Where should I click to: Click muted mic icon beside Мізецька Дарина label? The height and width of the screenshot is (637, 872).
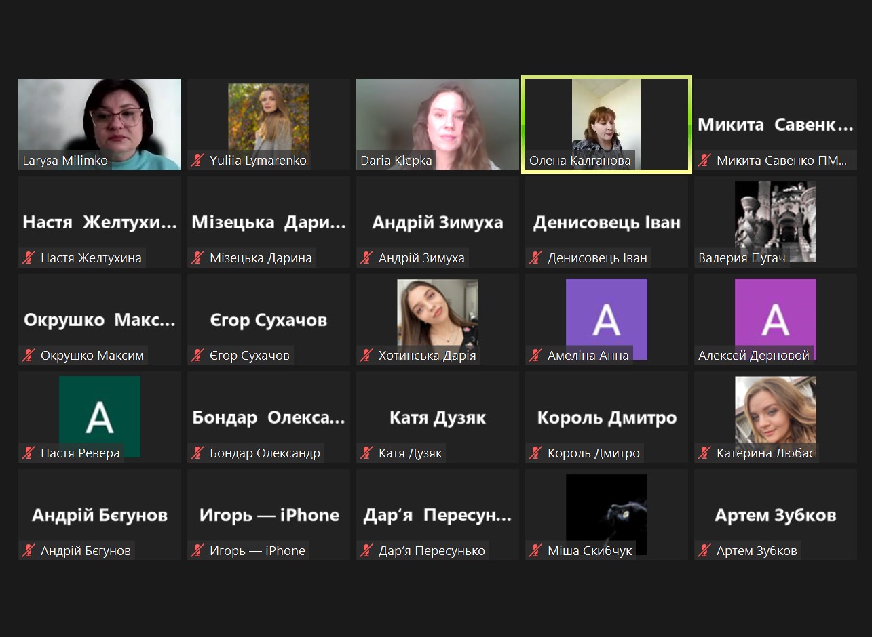point(197,258)
